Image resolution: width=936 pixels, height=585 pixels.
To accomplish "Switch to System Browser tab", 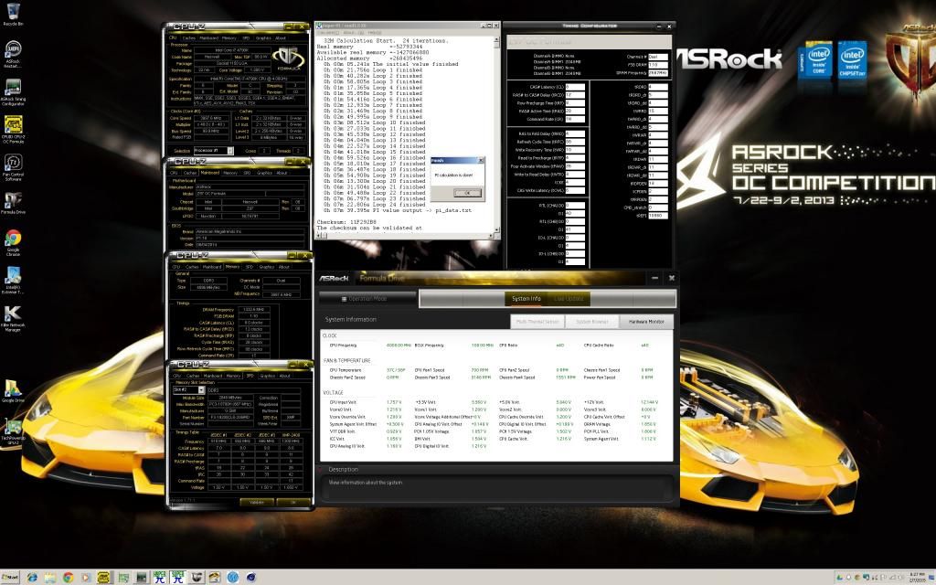I will pyautogui.click(x=591, y=321).
